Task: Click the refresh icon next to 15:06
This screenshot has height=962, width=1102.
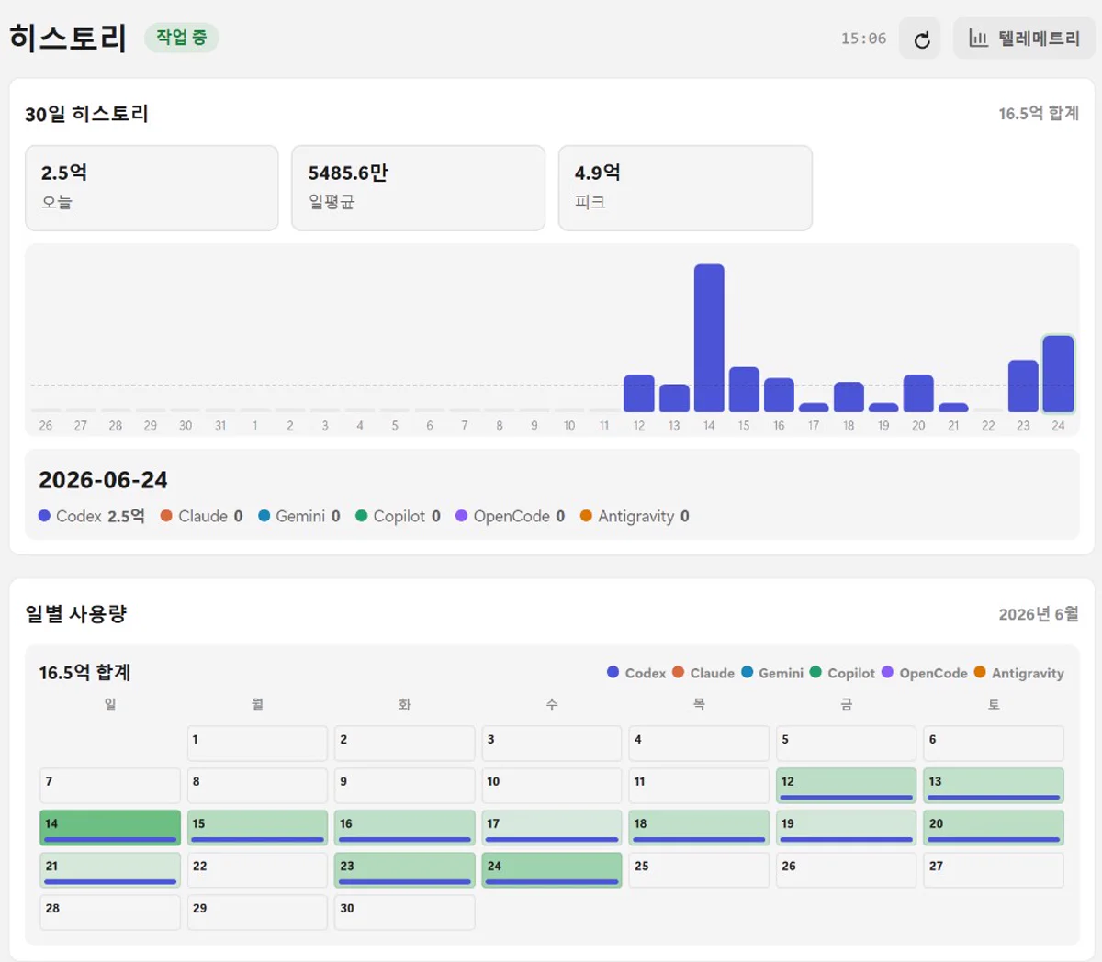Action: (922, 39)
